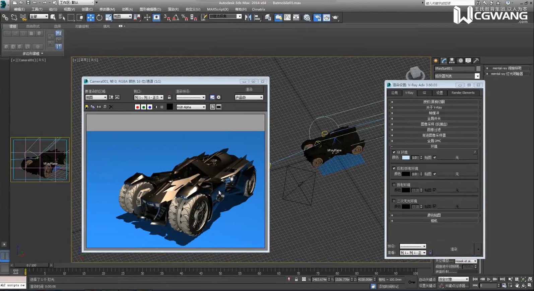The width and height of the screenshot is (534, 291).
Task: Toggle green channel in frame window
Action: pyautogui.click(x=143, y=107)
